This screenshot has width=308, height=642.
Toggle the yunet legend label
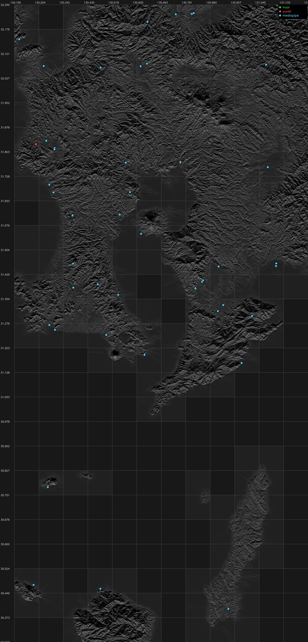(287, 11)
